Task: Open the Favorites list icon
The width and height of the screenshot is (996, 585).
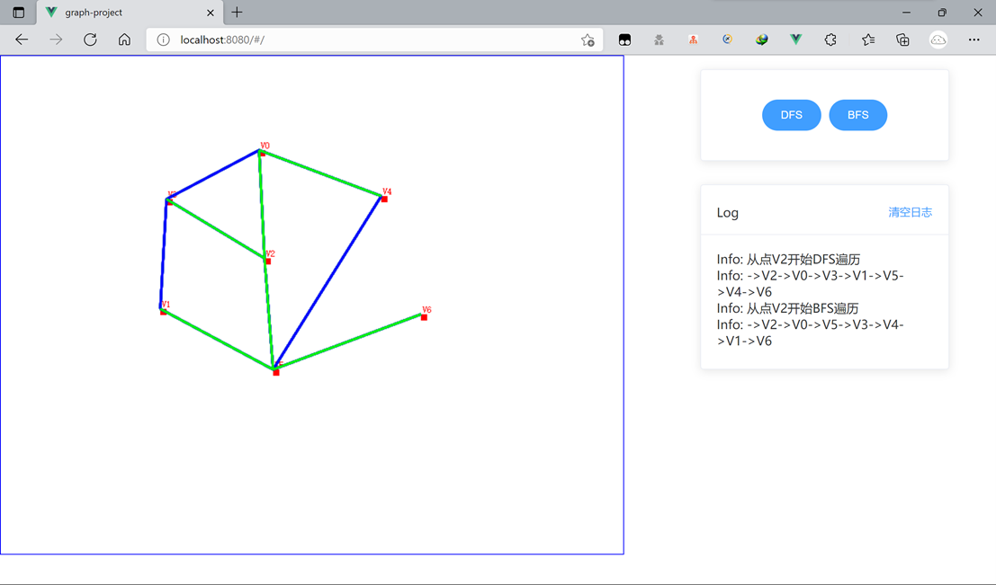Action: (x=868, y=40)
